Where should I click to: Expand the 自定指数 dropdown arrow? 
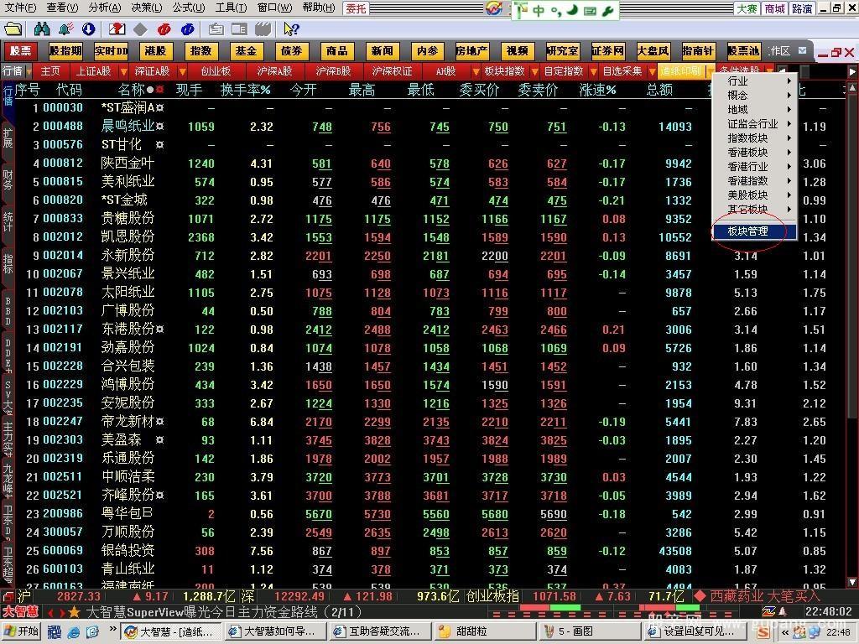pos(594,72)
